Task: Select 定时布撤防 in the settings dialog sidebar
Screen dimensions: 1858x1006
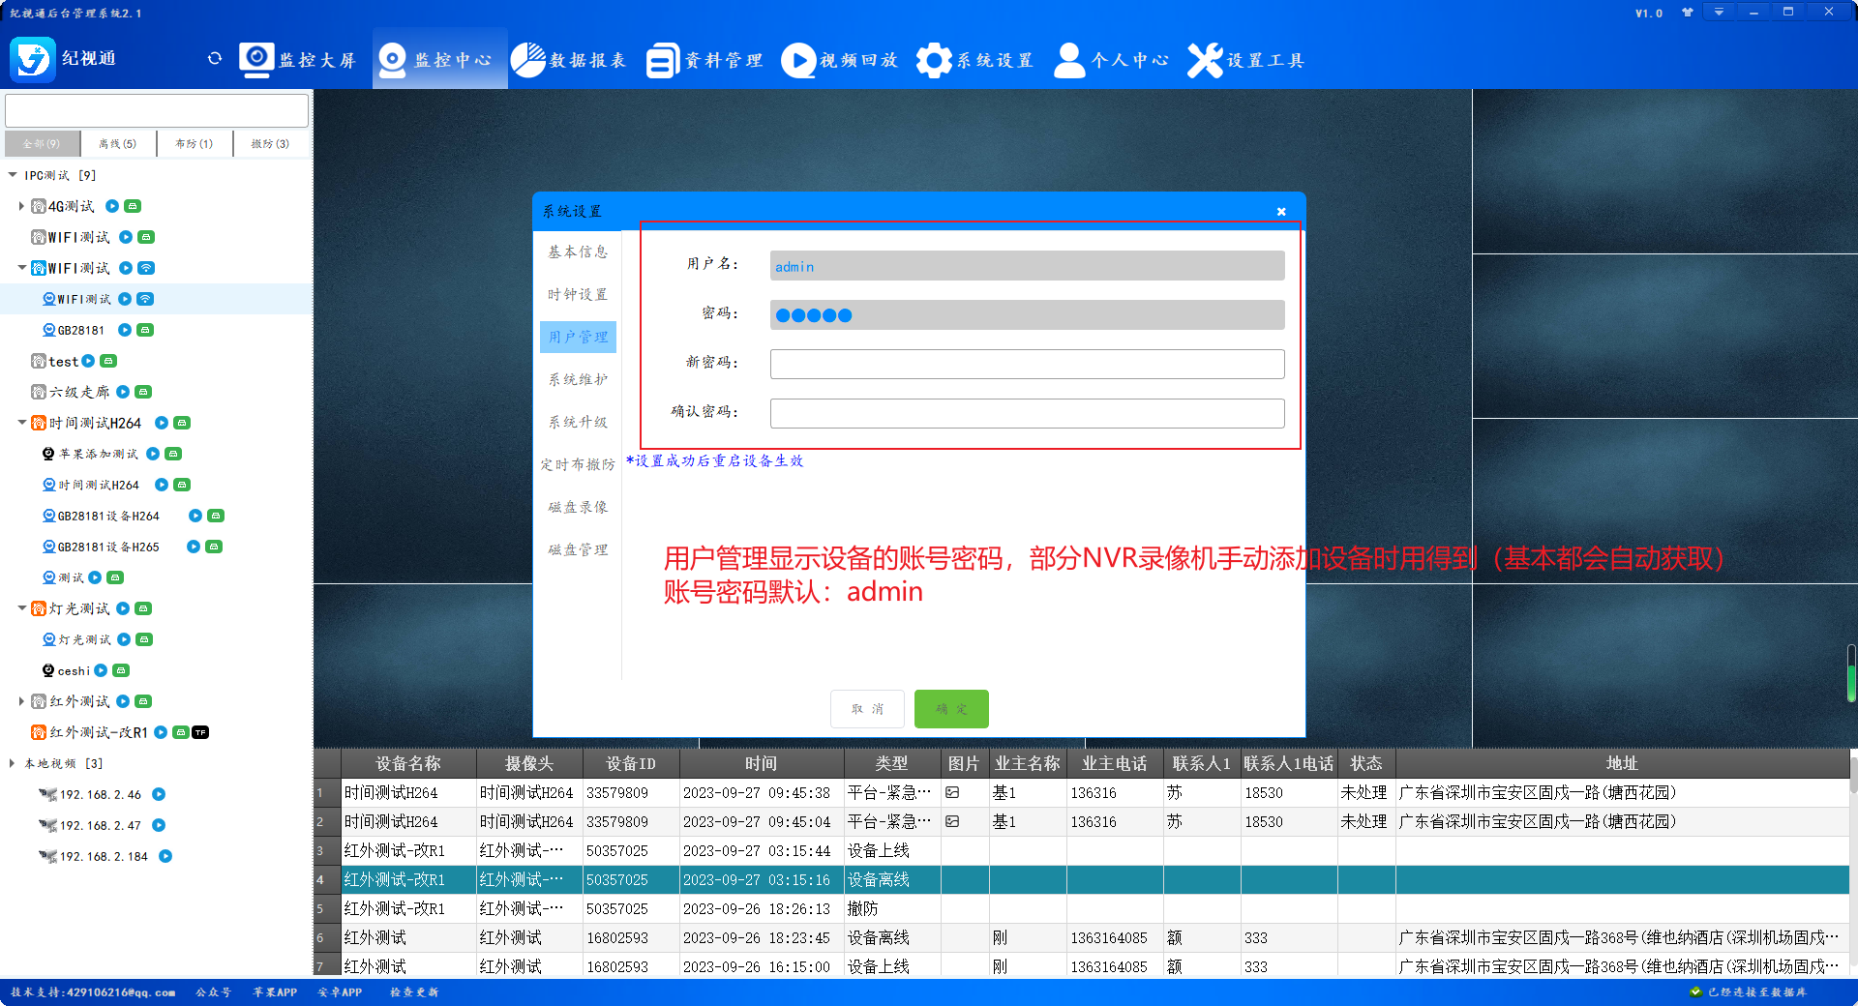Action: tap(578, 464)
